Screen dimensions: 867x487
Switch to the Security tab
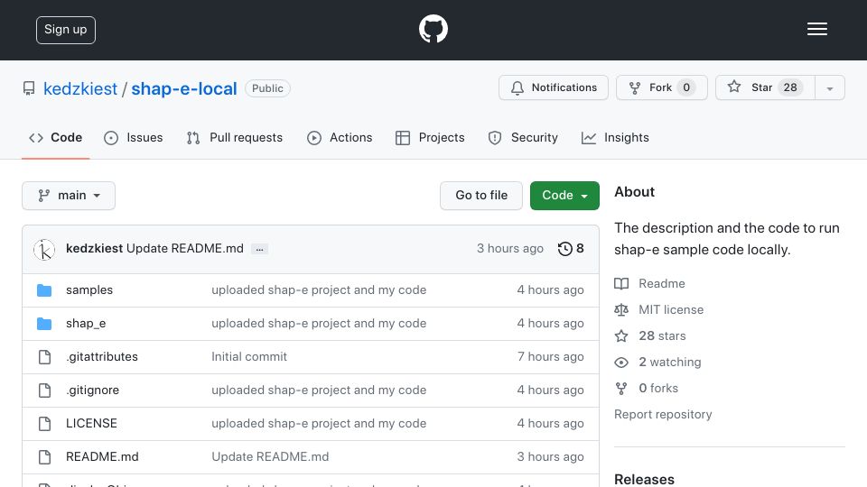tap(523, 137)
